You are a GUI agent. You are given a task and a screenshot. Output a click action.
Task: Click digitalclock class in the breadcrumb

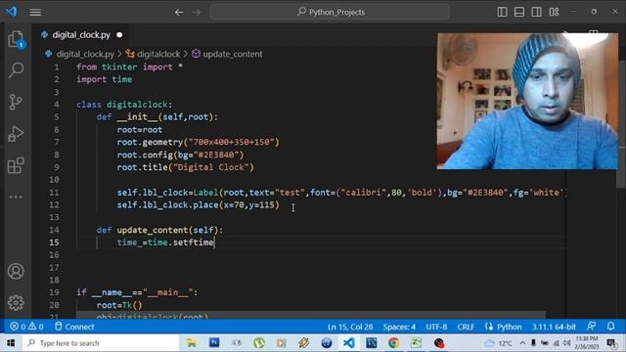[158, 54]
